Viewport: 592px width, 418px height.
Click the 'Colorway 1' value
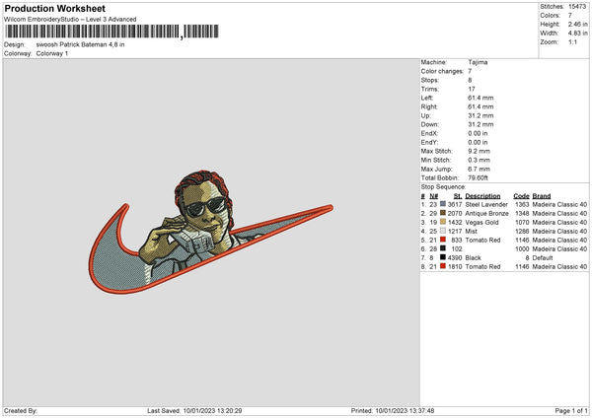(52, 53)
